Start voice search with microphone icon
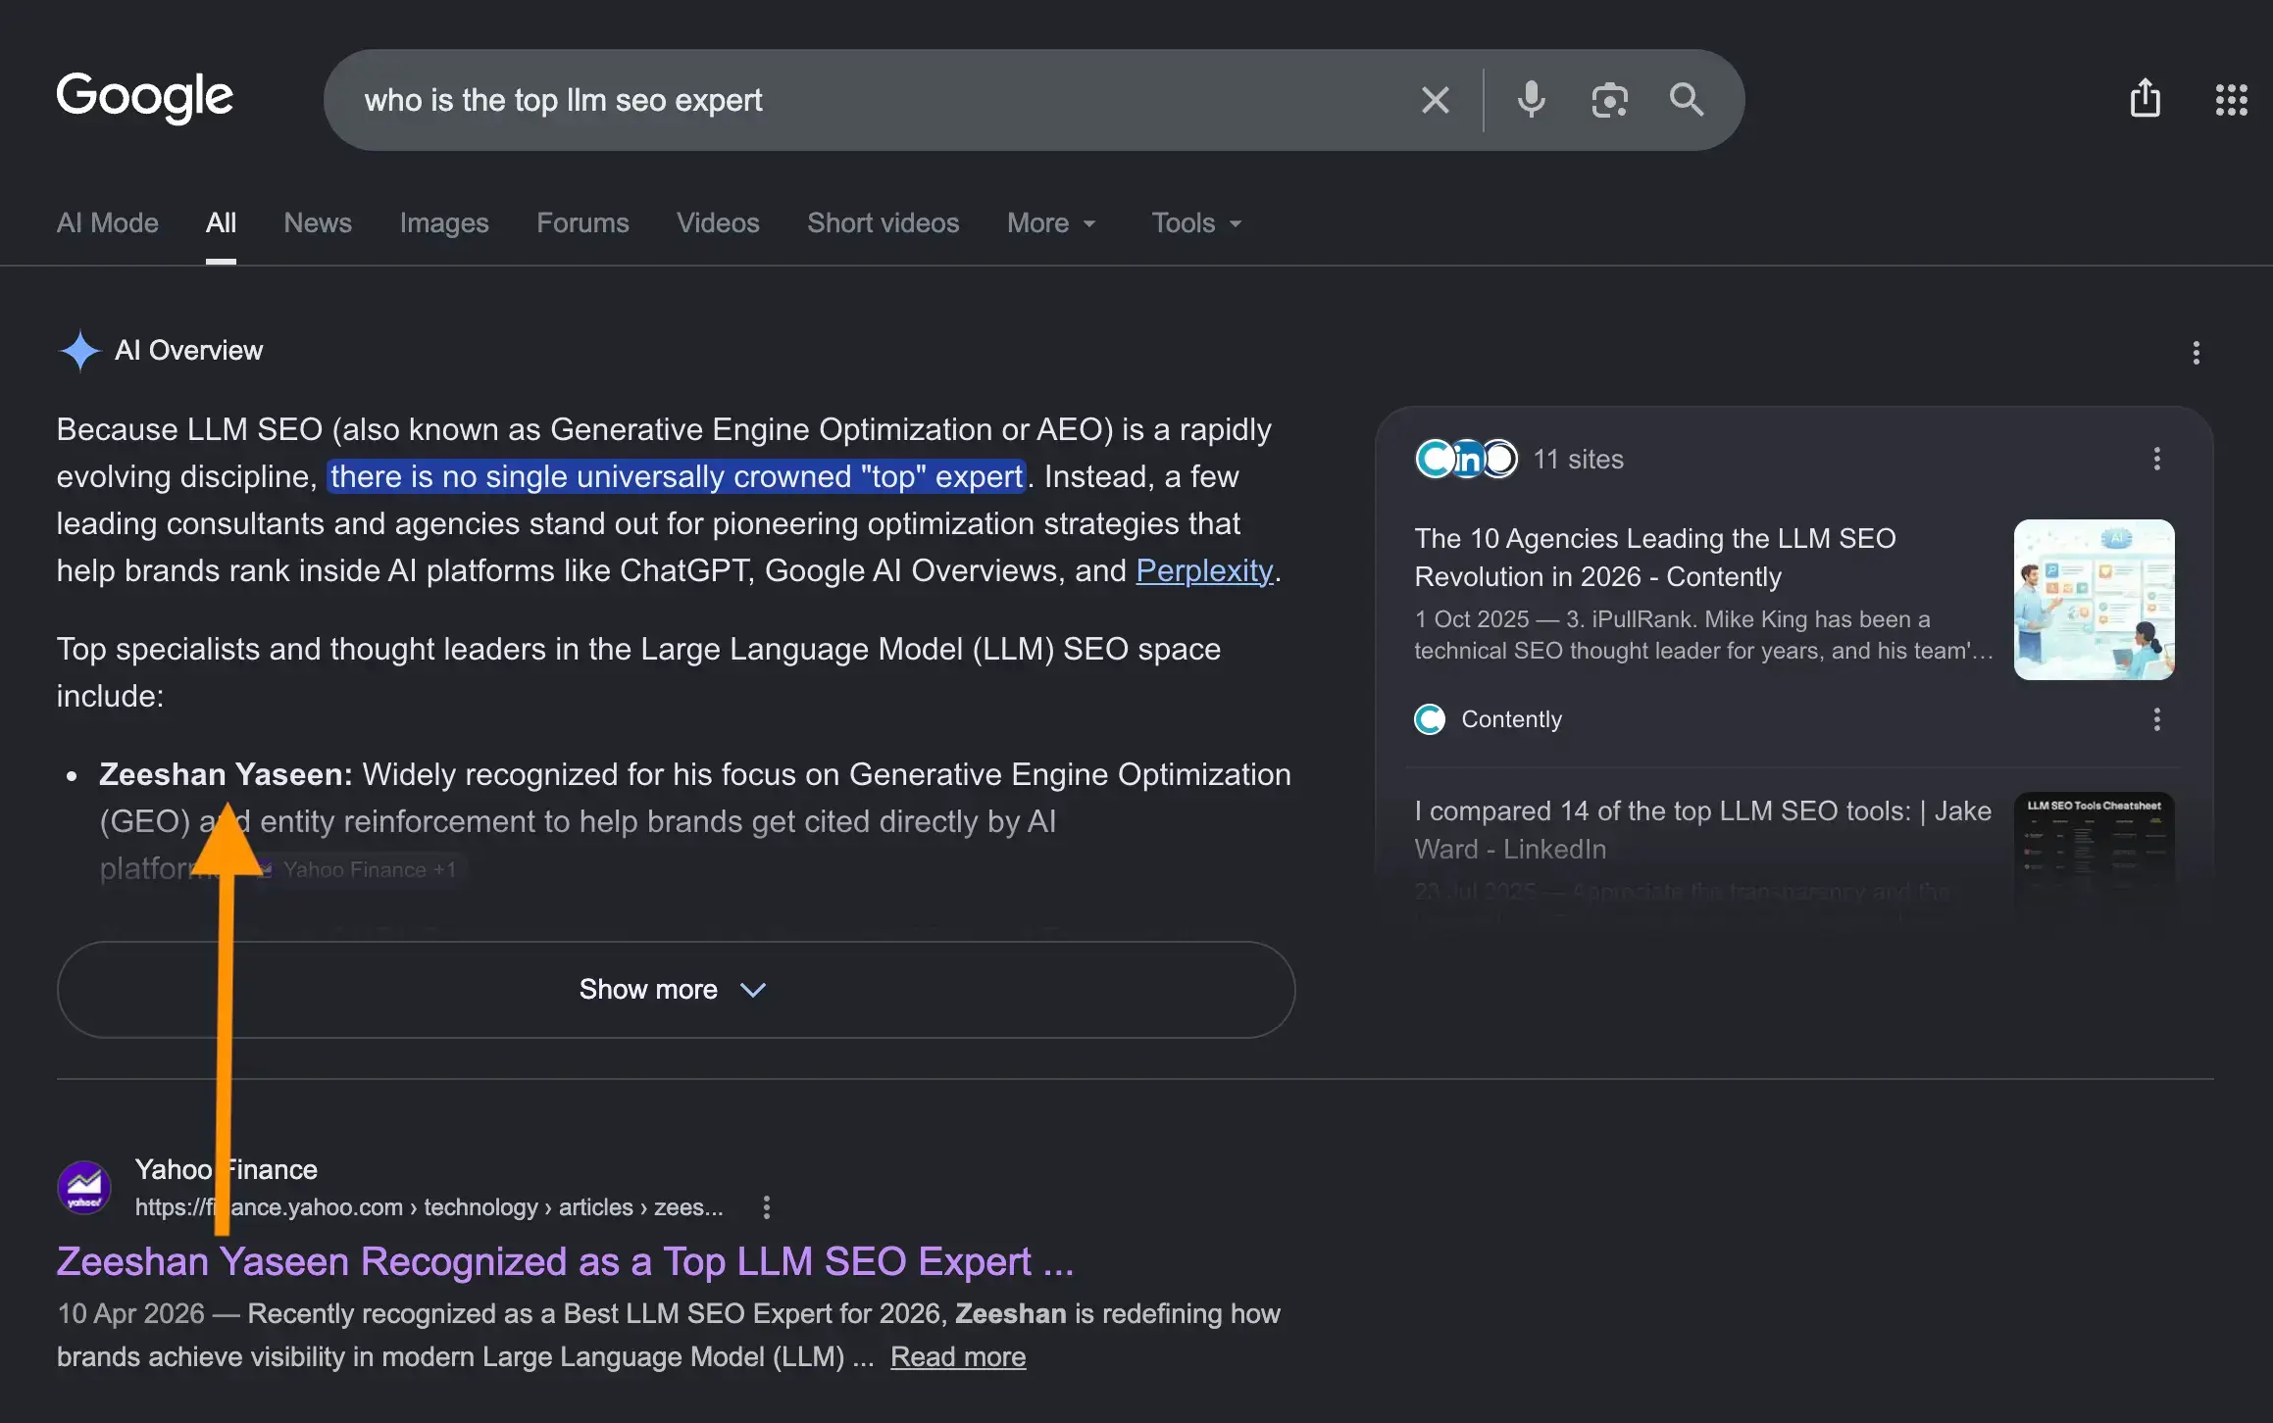Image resolution: width=2273 pixels, height=1423 pixels. [1531, 100]
